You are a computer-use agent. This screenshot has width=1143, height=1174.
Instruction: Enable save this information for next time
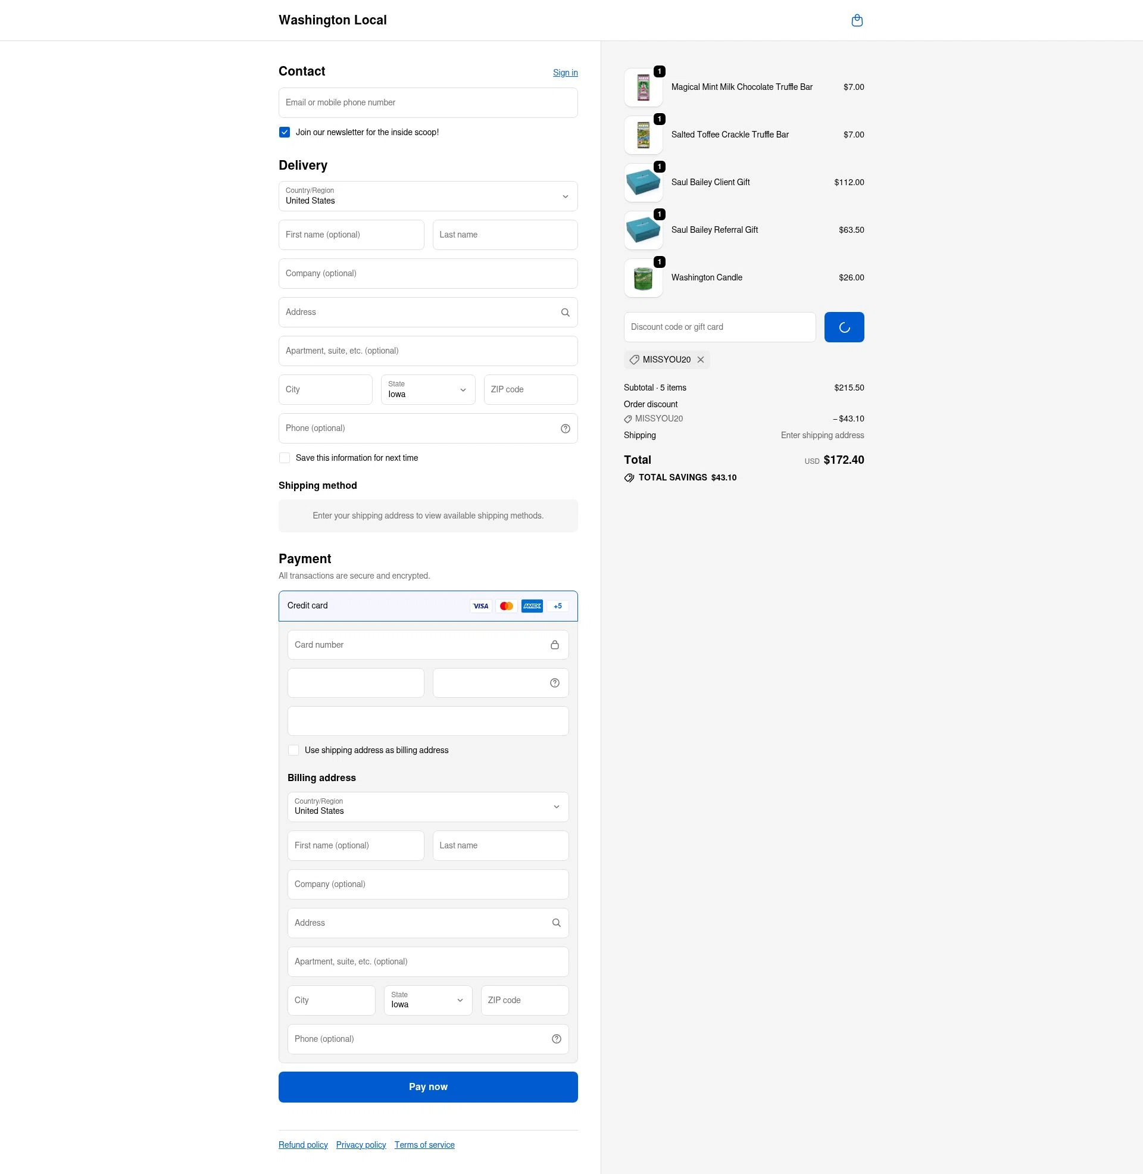pos(284,457)
